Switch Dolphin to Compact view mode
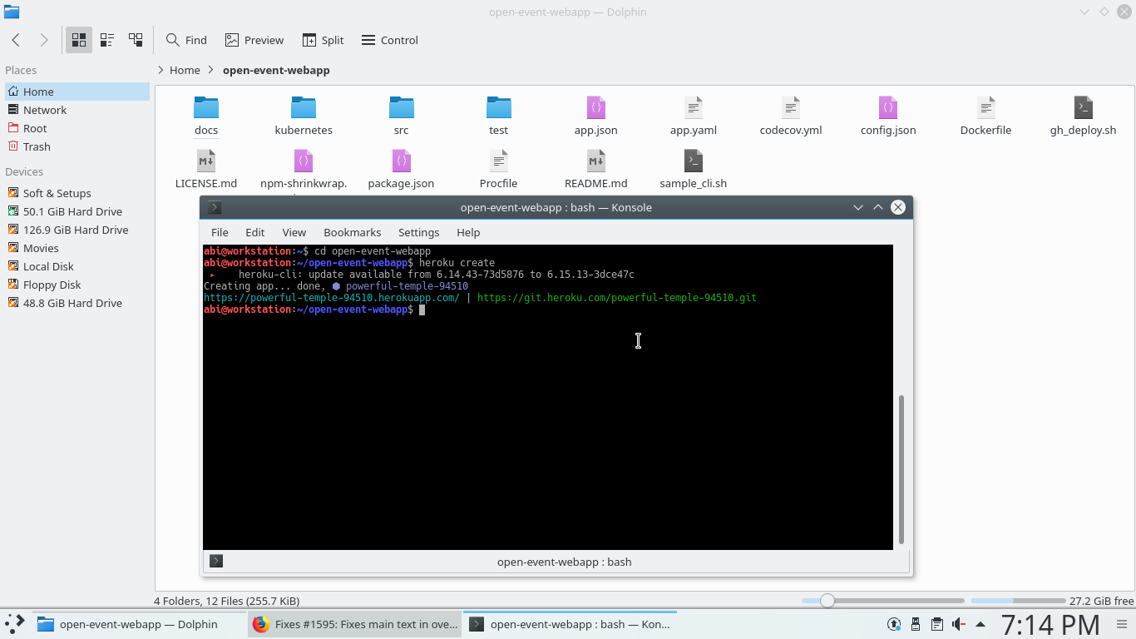 (107, 40)
